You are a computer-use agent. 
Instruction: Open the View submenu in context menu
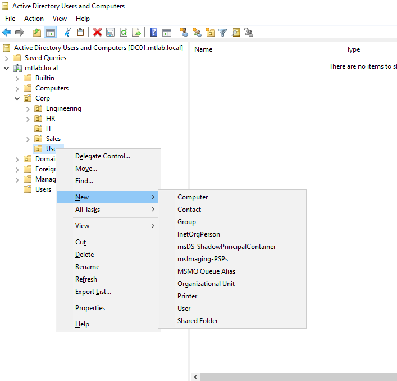(108, 226)
